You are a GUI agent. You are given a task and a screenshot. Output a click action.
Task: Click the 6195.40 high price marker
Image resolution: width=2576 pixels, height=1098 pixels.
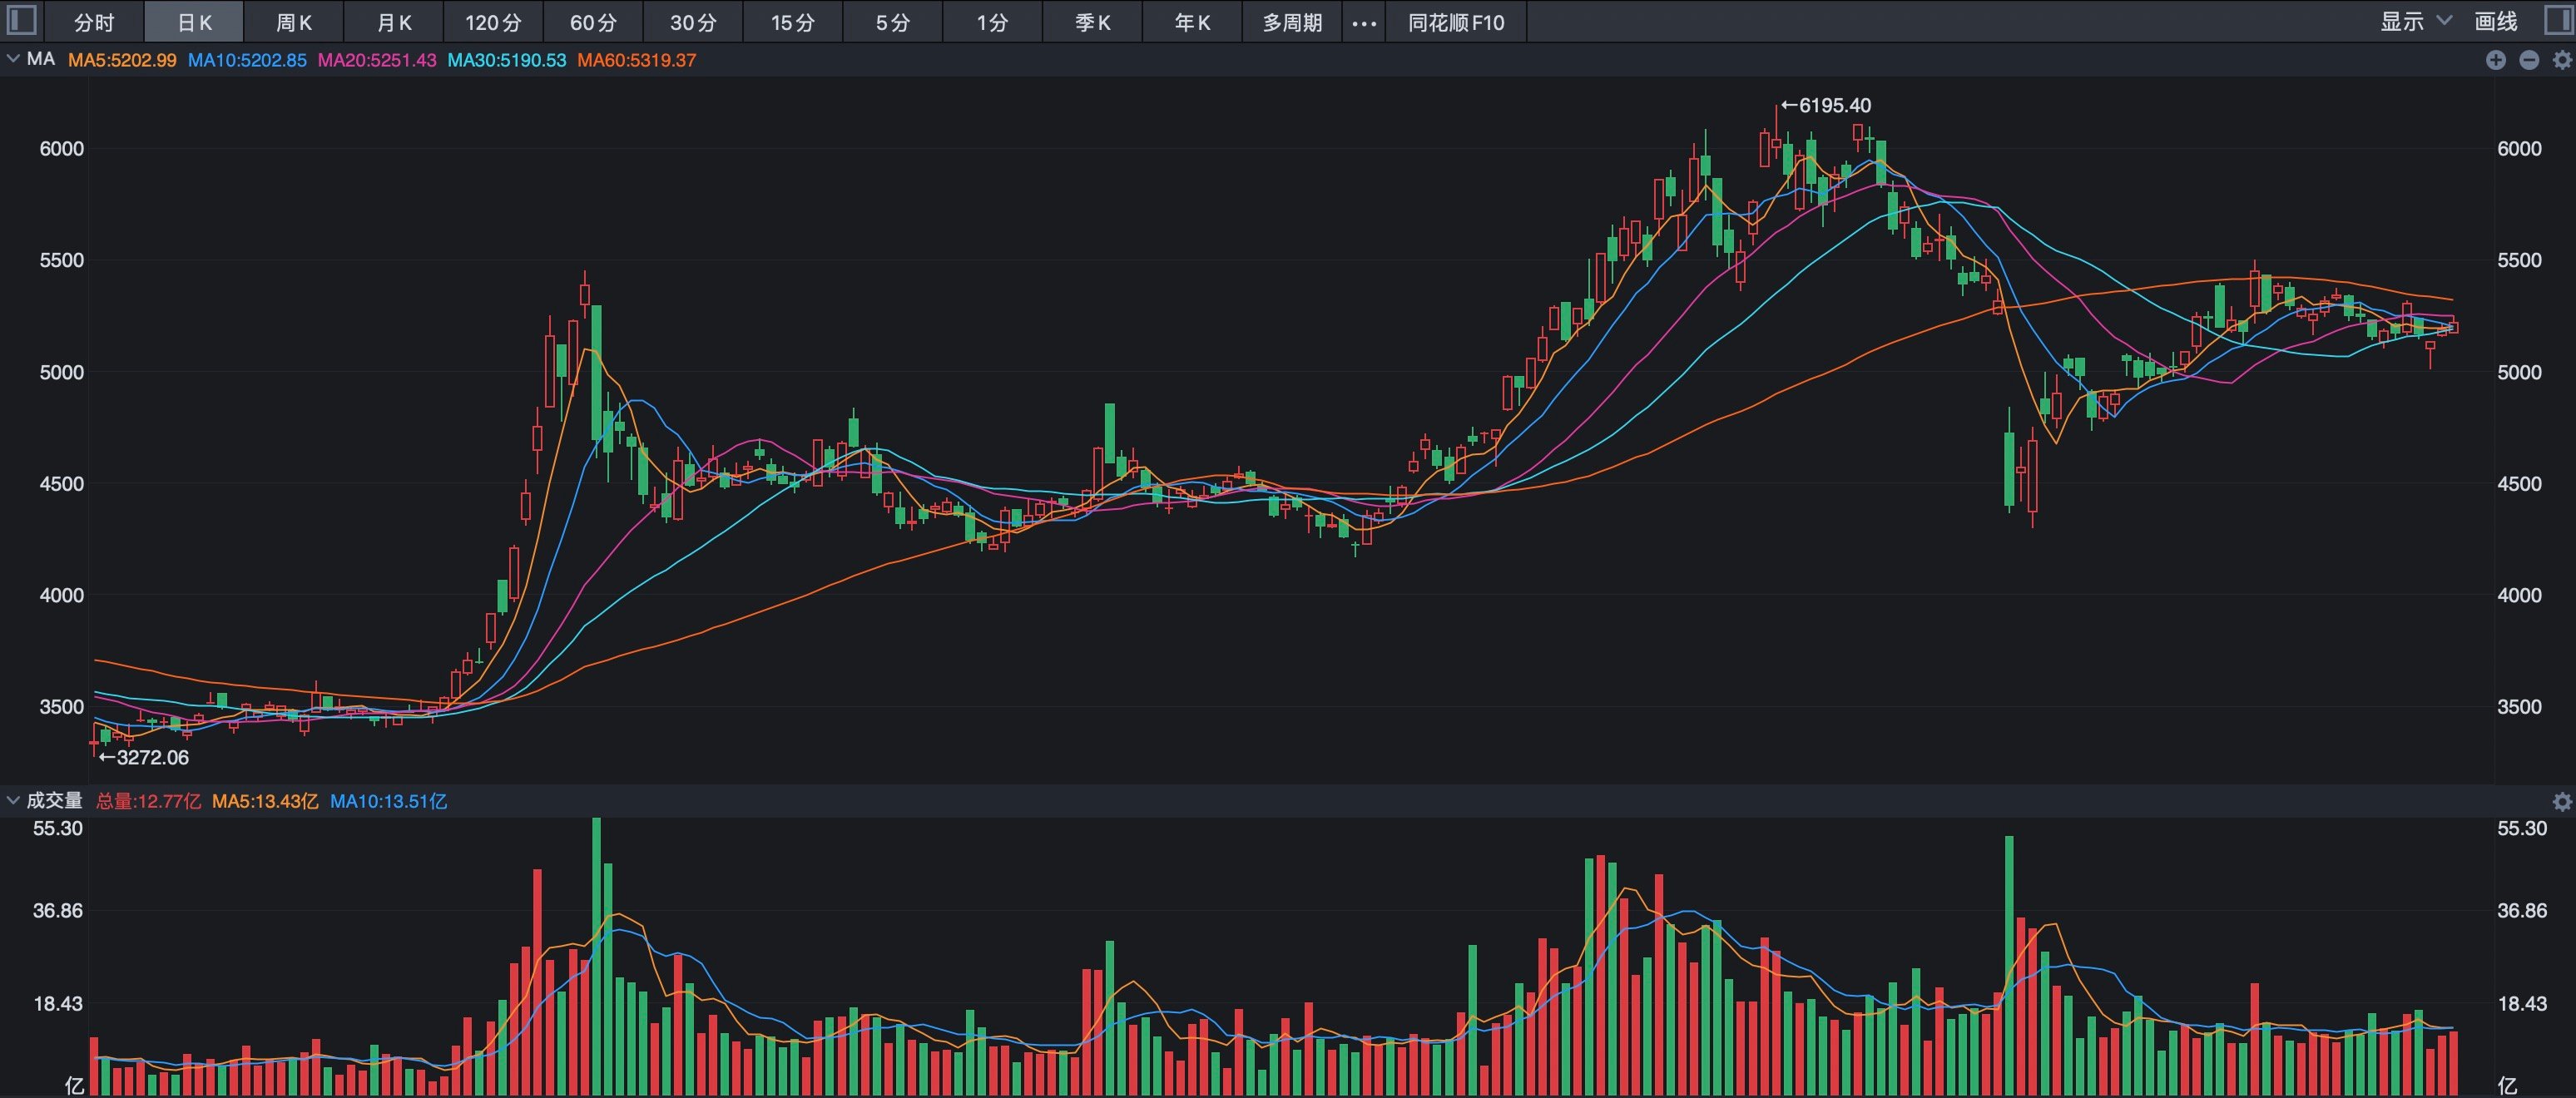coord(1826,105)
